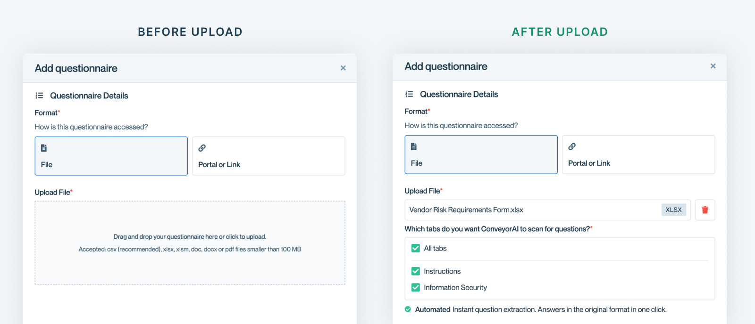The height and width of the screenshot is (324, 755).
Task: Switch access format to Portal or Link
Action: pyautogui.click(x=268, y=156)
